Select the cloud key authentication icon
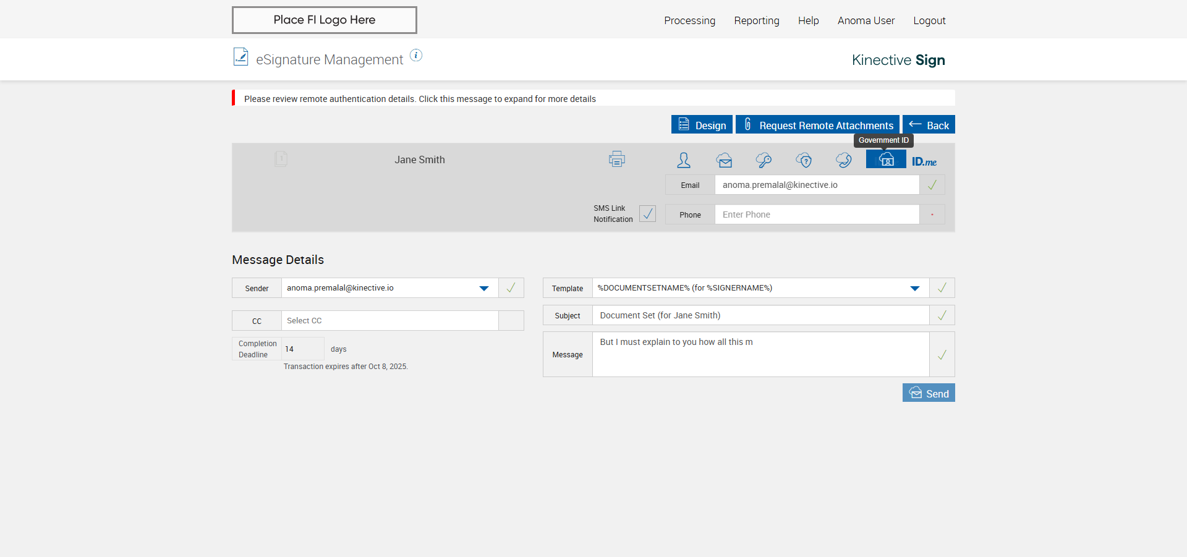Screen dimensions: 1187x557 point(764,161)
